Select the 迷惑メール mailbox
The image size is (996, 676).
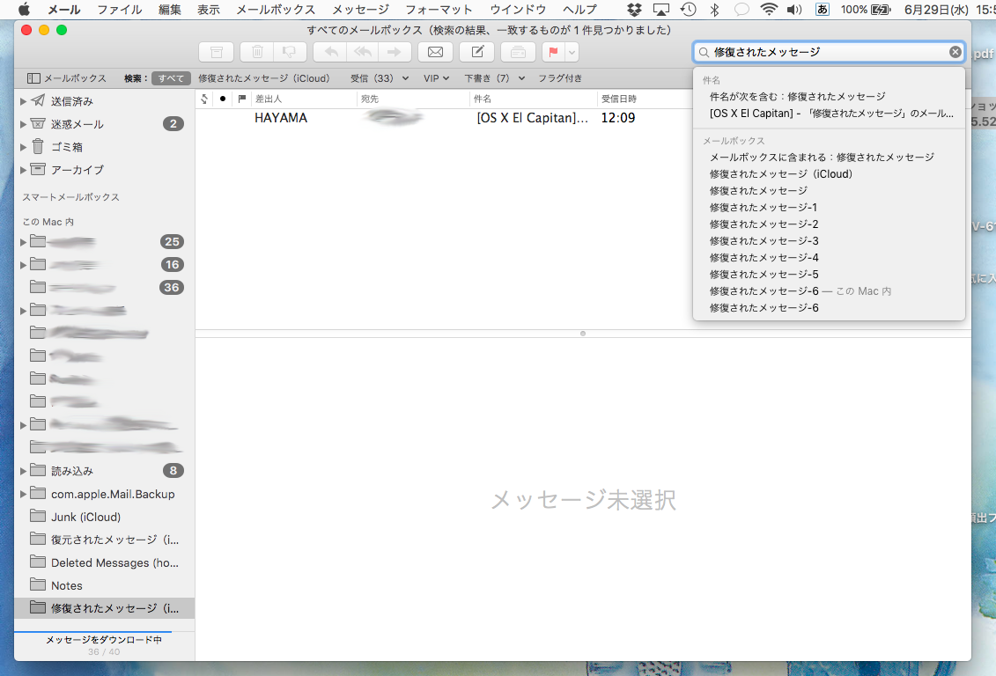104,124
